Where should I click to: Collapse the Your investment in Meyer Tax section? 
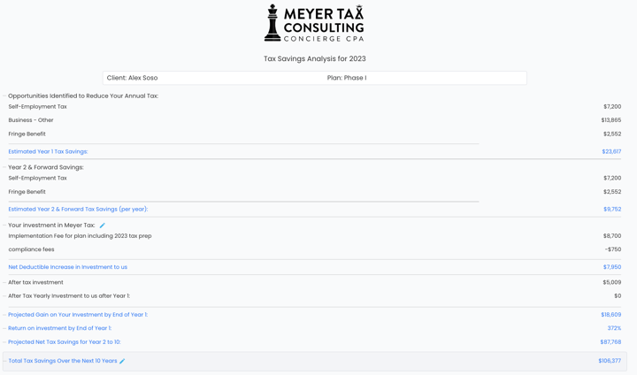click(x=4, y=225)
